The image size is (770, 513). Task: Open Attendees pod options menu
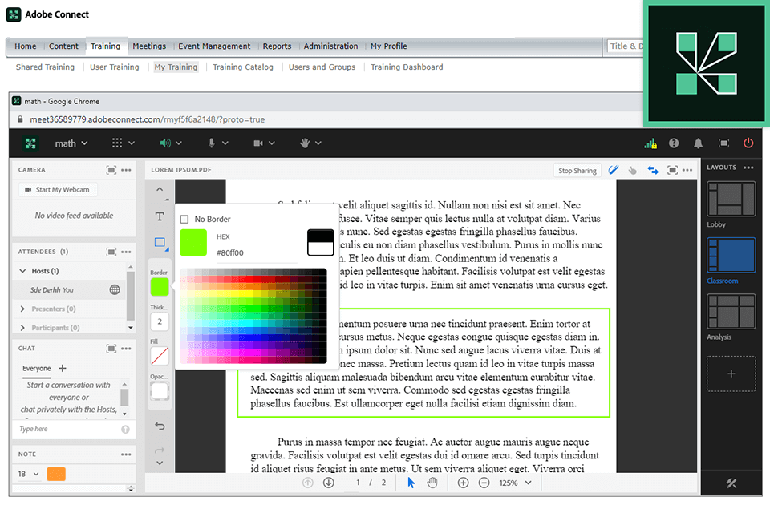pos(126,252)
